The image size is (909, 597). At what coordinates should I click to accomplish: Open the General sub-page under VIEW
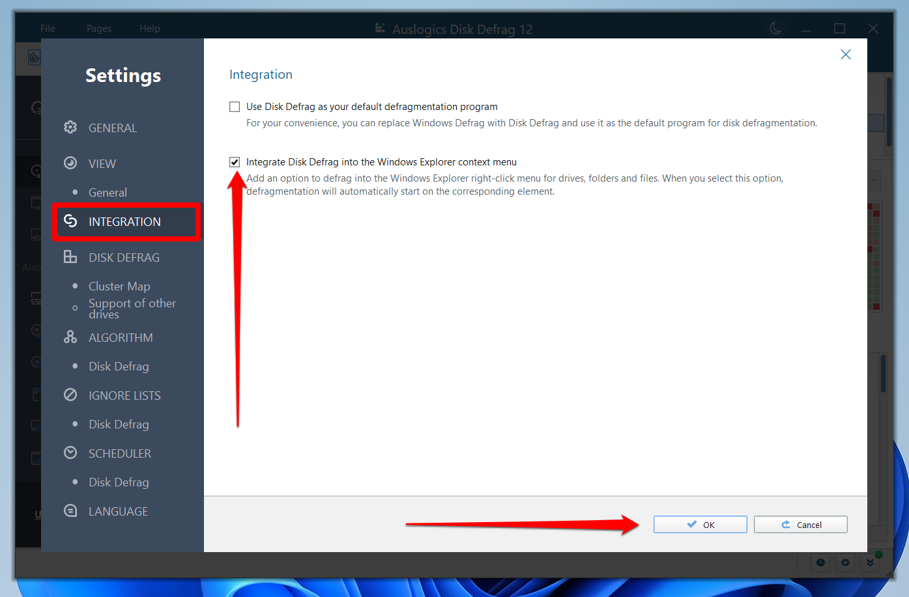(108, 193)
